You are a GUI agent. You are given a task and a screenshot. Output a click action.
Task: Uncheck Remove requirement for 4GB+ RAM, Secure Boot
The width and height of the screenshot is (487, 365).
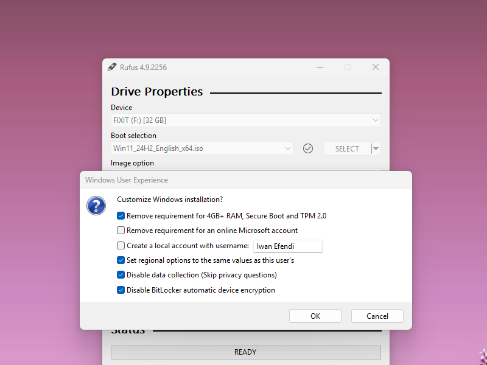121,215
